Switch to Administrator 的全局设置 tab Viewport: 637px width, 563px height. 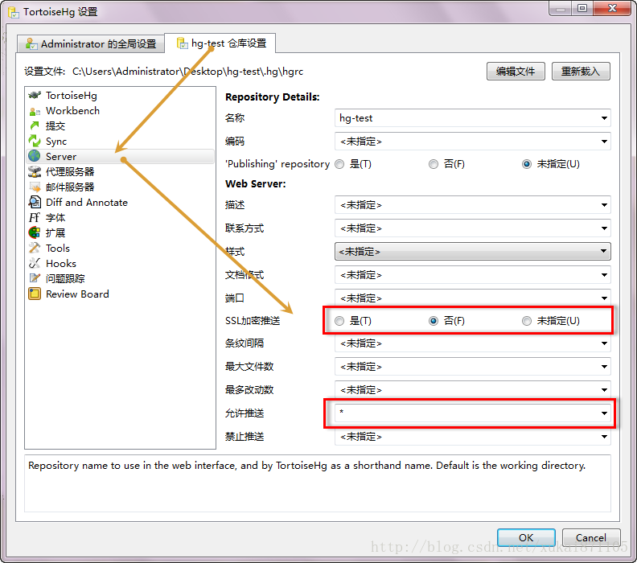pyautogui.click(x=91, y=43)
